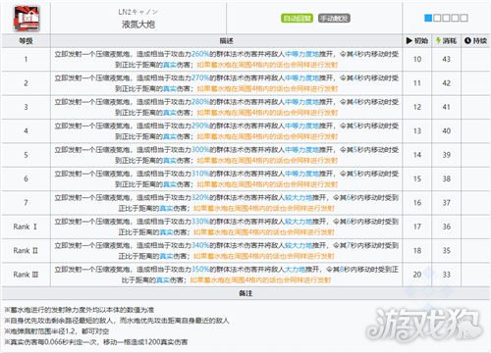Screen dimensions: 491x353
Task: Click the filled blue skill slot square
Action: click(x=428, y=18)
